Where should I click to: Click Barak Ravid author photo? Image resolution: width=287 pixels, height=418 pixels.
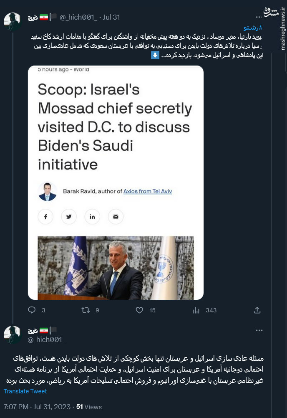(x=47, y=191)
